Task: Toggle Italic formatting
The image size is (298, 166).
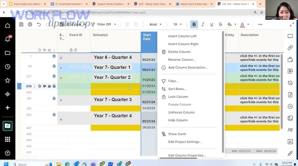Action: [203, 24]
